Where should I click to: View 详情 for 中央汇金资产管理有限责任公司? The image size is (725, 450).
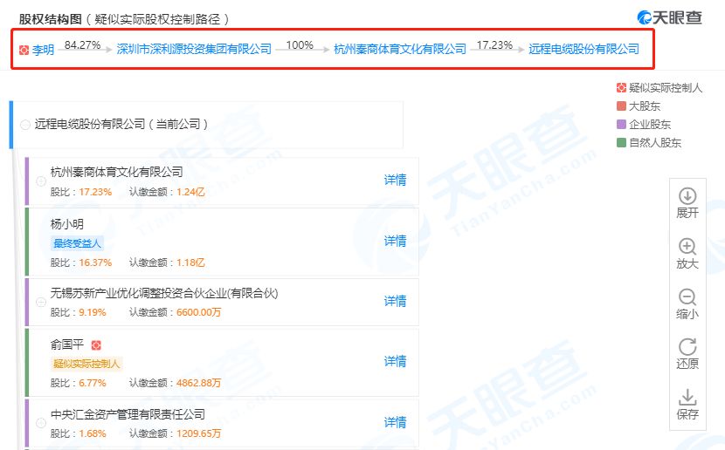click(396, 422)
